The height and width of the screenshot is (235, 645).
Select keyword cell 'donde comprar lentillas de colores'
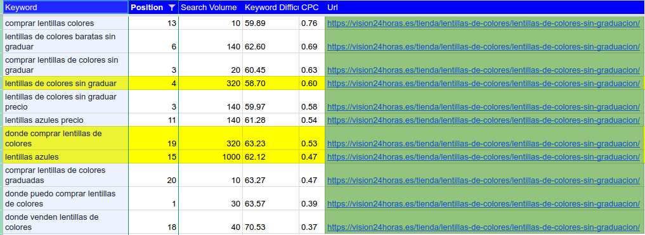66,139
